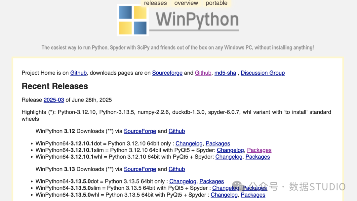Open Packages for WinPython64-3.13.5.0dot
The image size is (357, 201).
212,181
